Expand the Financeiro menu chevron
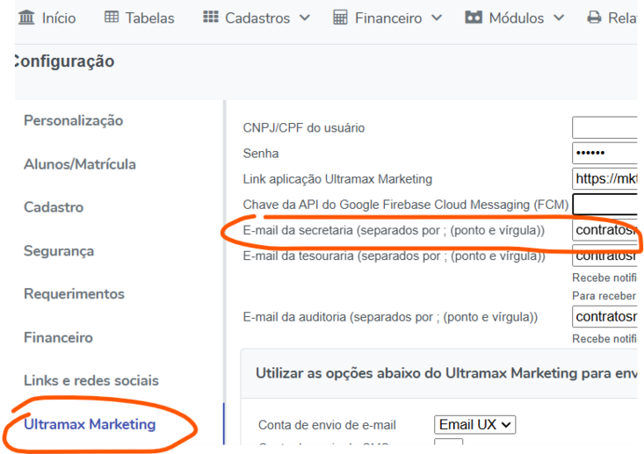 click(x=437, y=18)
